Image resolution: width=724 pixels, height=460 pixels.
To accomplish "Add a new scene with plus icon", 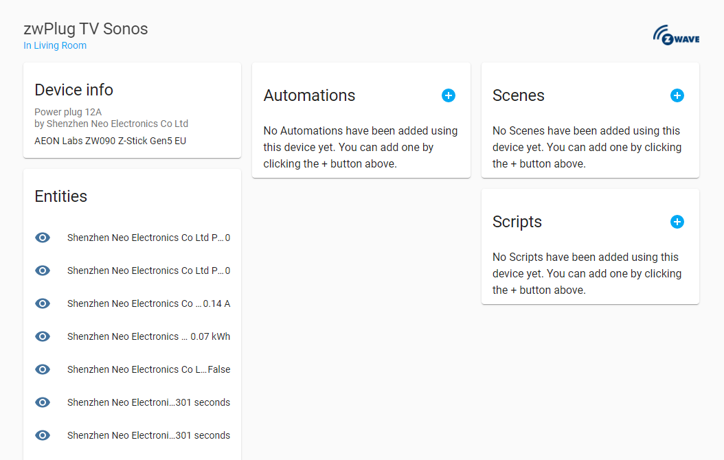I will [677, 95].
